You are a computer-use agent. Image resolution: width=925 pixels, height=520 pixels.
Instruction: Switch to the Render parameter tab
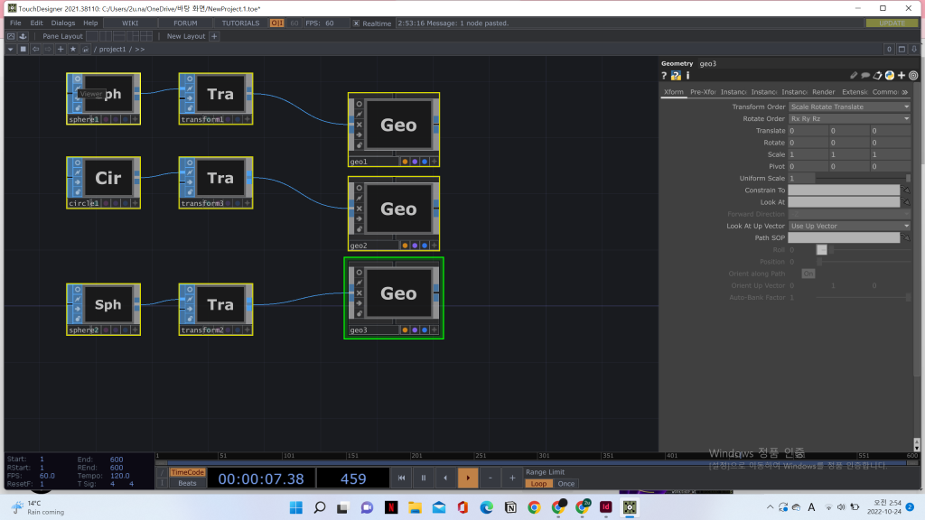(823, 92)
